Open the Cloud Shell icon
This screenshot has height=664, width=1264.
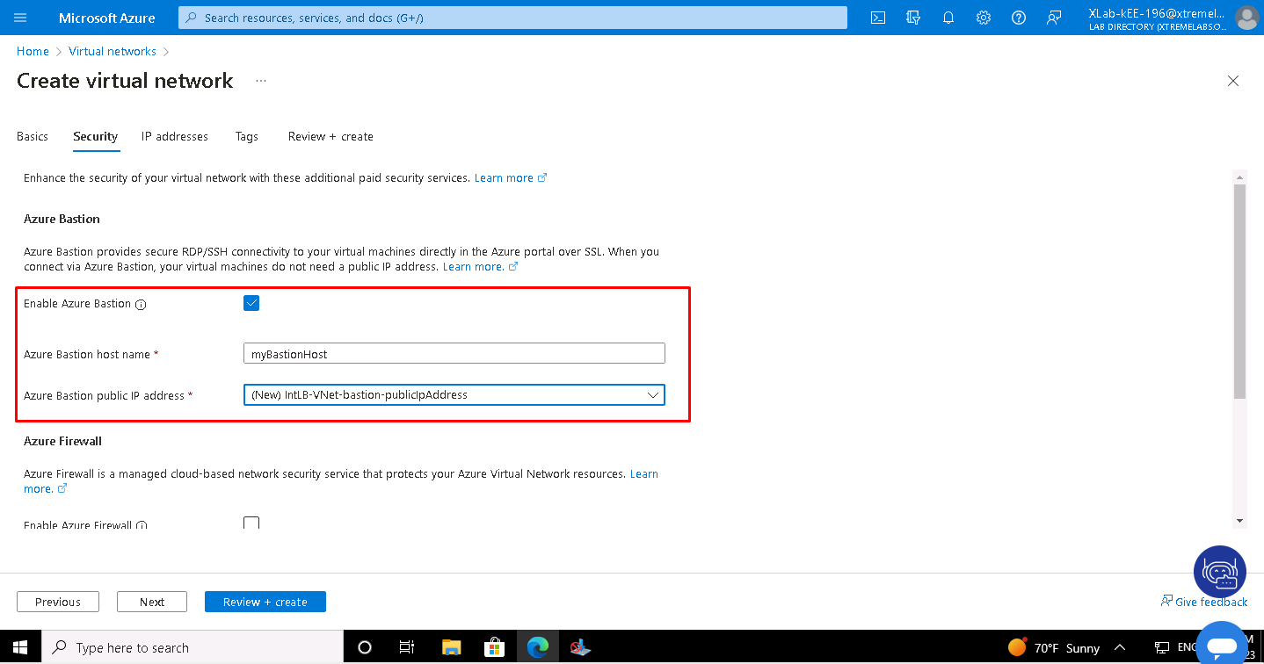[x=877, y=17]
